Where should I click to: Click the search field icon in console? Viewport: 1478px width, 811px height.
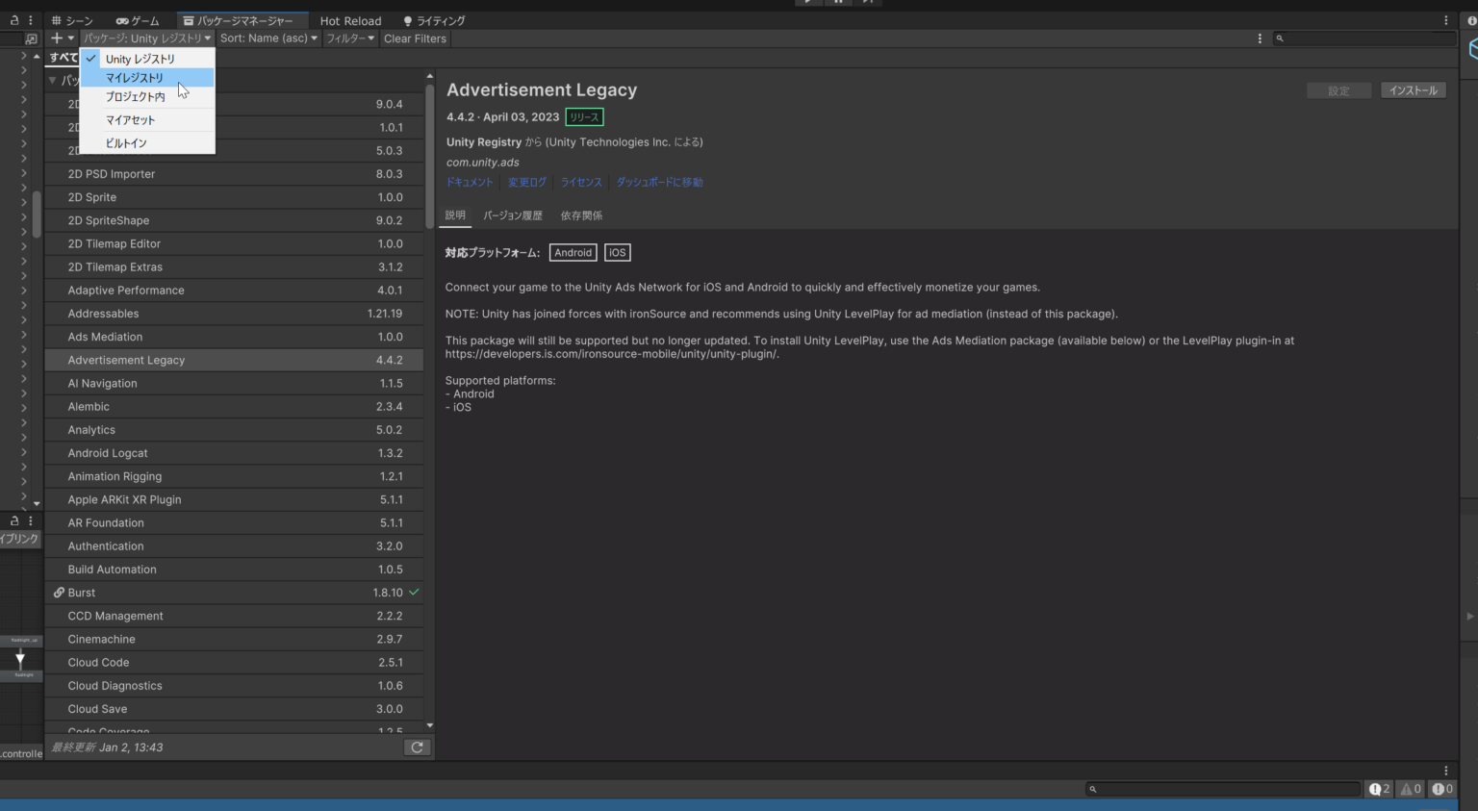coord(1091,789)
